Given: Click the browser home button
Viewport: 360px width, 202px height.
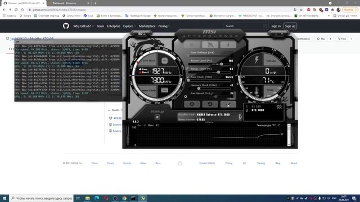Looking at the screenshot, I should [22, 10].
